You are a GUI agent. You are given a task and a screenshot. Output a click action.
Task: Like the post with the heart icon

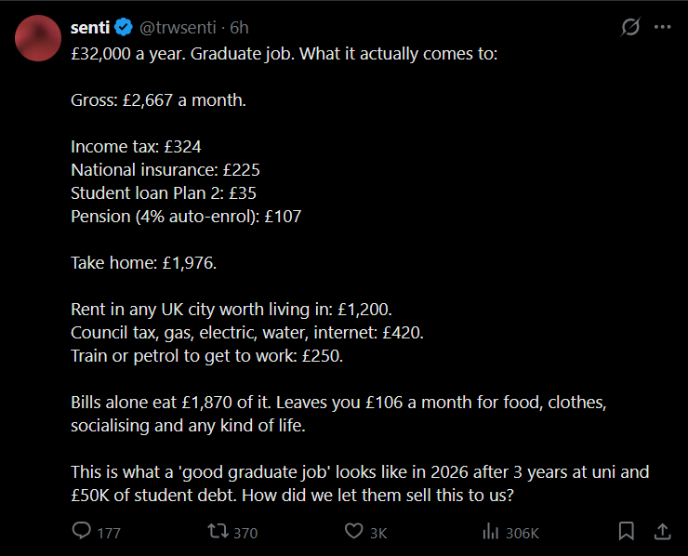click(353, 532)
